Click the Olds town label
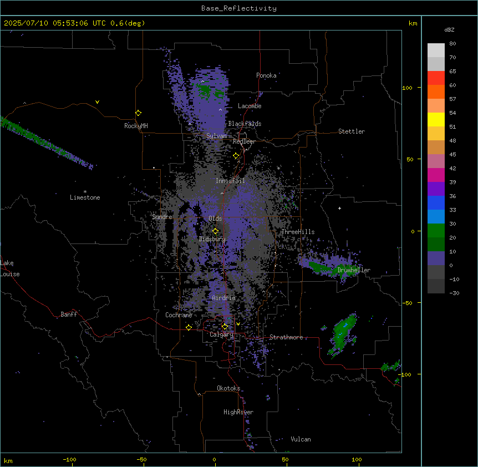The image size is (478, 467). click(x=215, y=219)
